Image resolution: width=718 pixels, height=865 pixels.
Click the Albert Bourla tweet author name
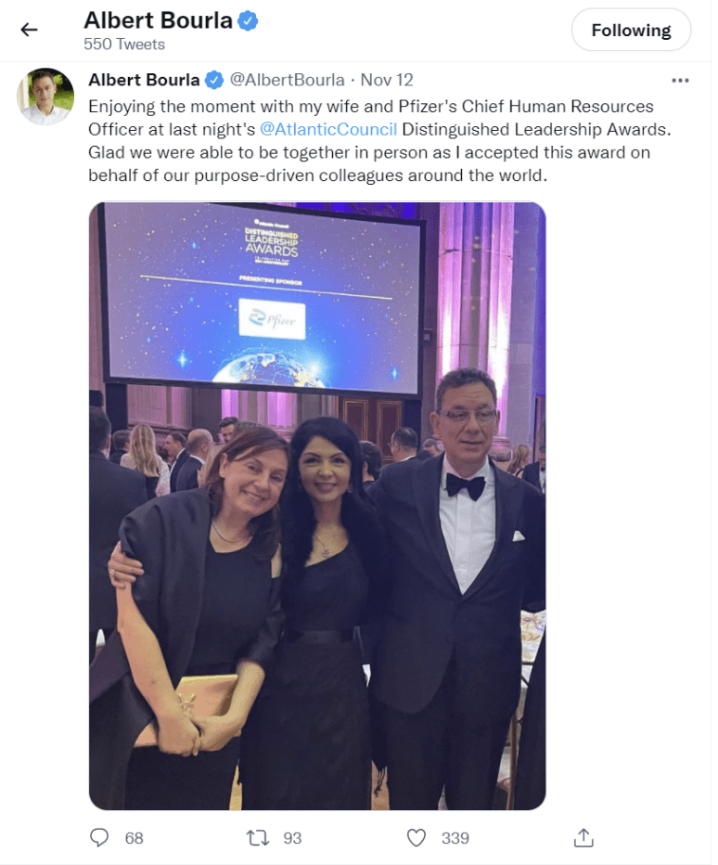pyautogui.click(x=144, y=80)
